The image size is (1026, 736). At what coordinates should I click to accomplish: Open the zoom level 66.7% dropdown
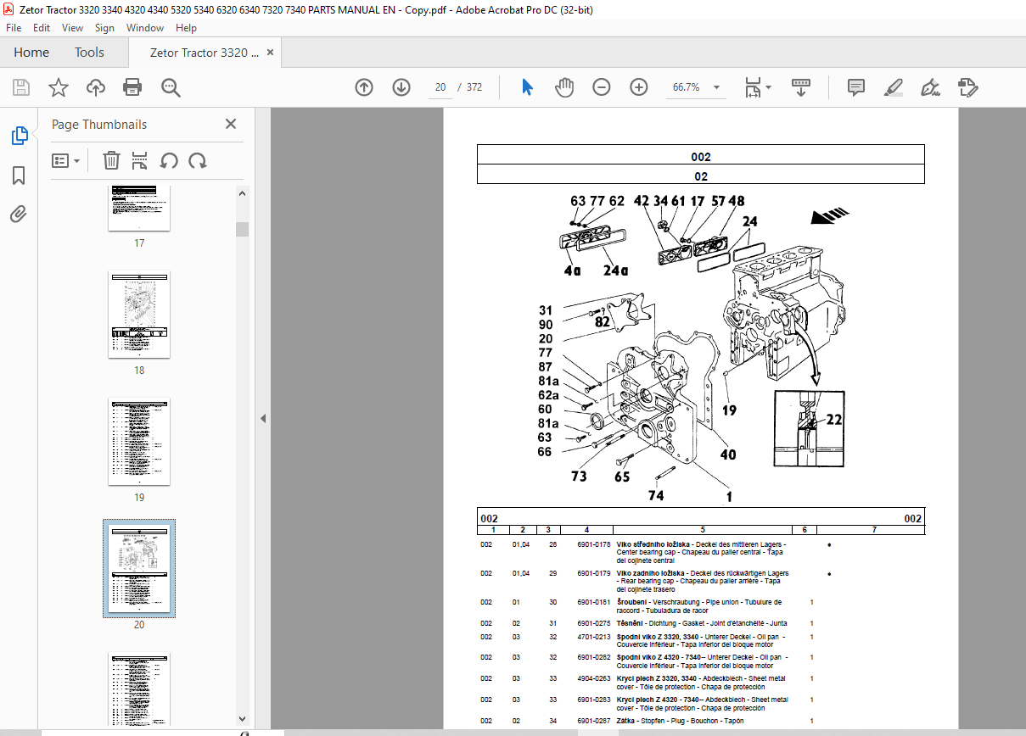pyautogui.click(x=717, y=87)
